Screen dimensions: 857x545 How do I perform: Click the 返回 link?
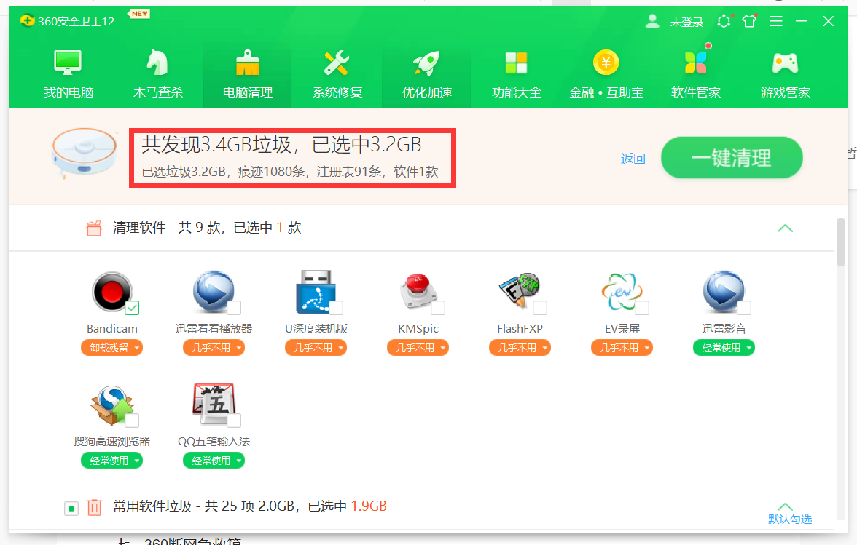[x=633, y=159]
